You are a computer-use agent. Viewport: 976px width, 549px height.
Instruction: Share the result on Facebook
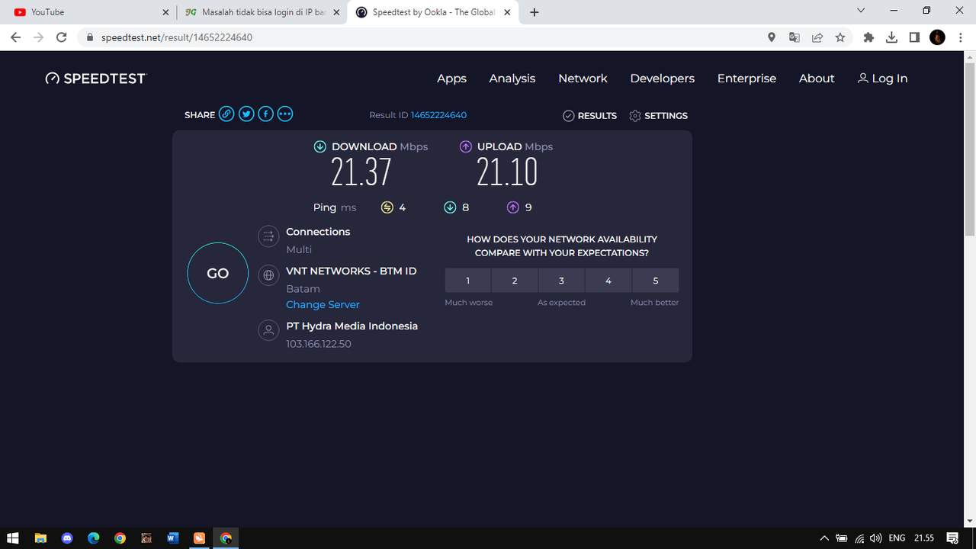pos(265,114)
